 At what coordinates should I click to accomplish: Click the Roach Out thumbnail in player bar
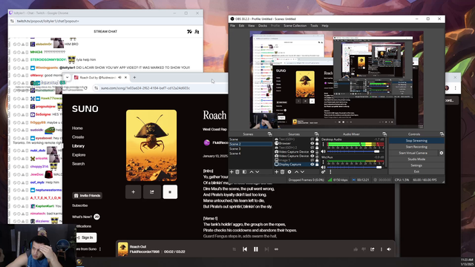click(122, 249)
